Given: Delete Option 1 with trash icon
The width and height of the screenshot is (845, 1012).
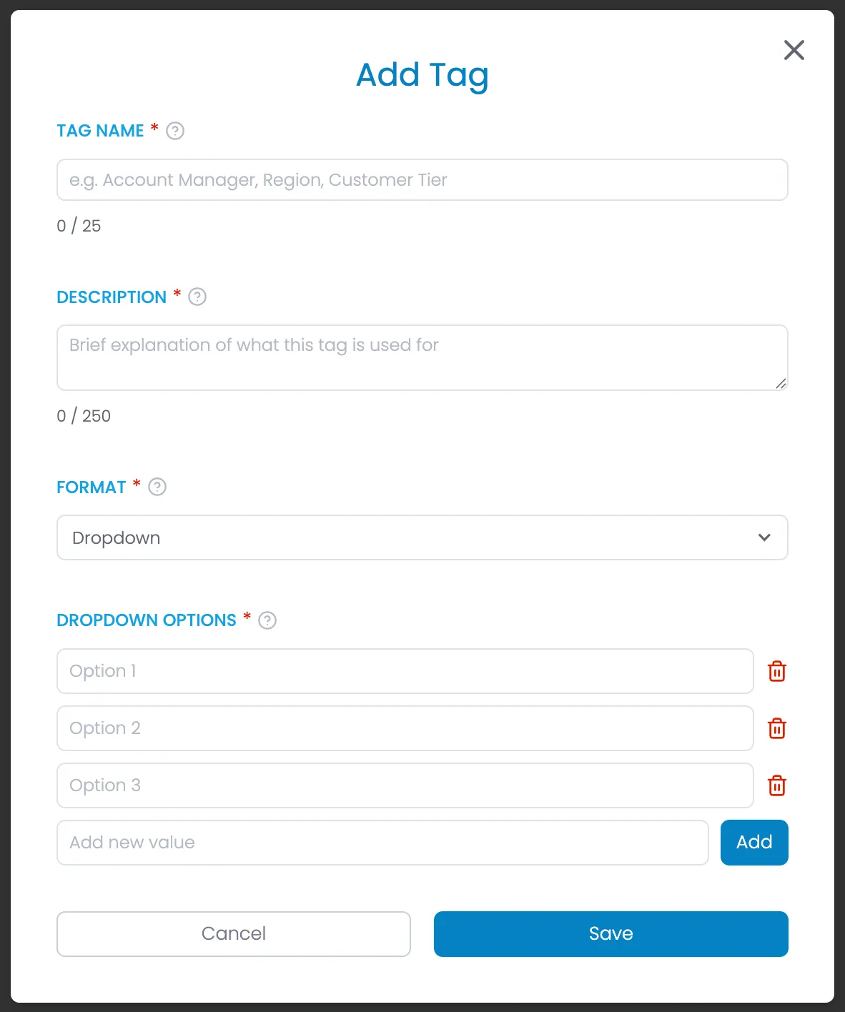Looking at the screenshot, I should coord(777,671).
